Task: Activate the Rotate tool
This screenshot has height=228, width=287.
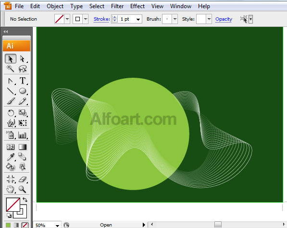Action: click(x=11, y=113)
